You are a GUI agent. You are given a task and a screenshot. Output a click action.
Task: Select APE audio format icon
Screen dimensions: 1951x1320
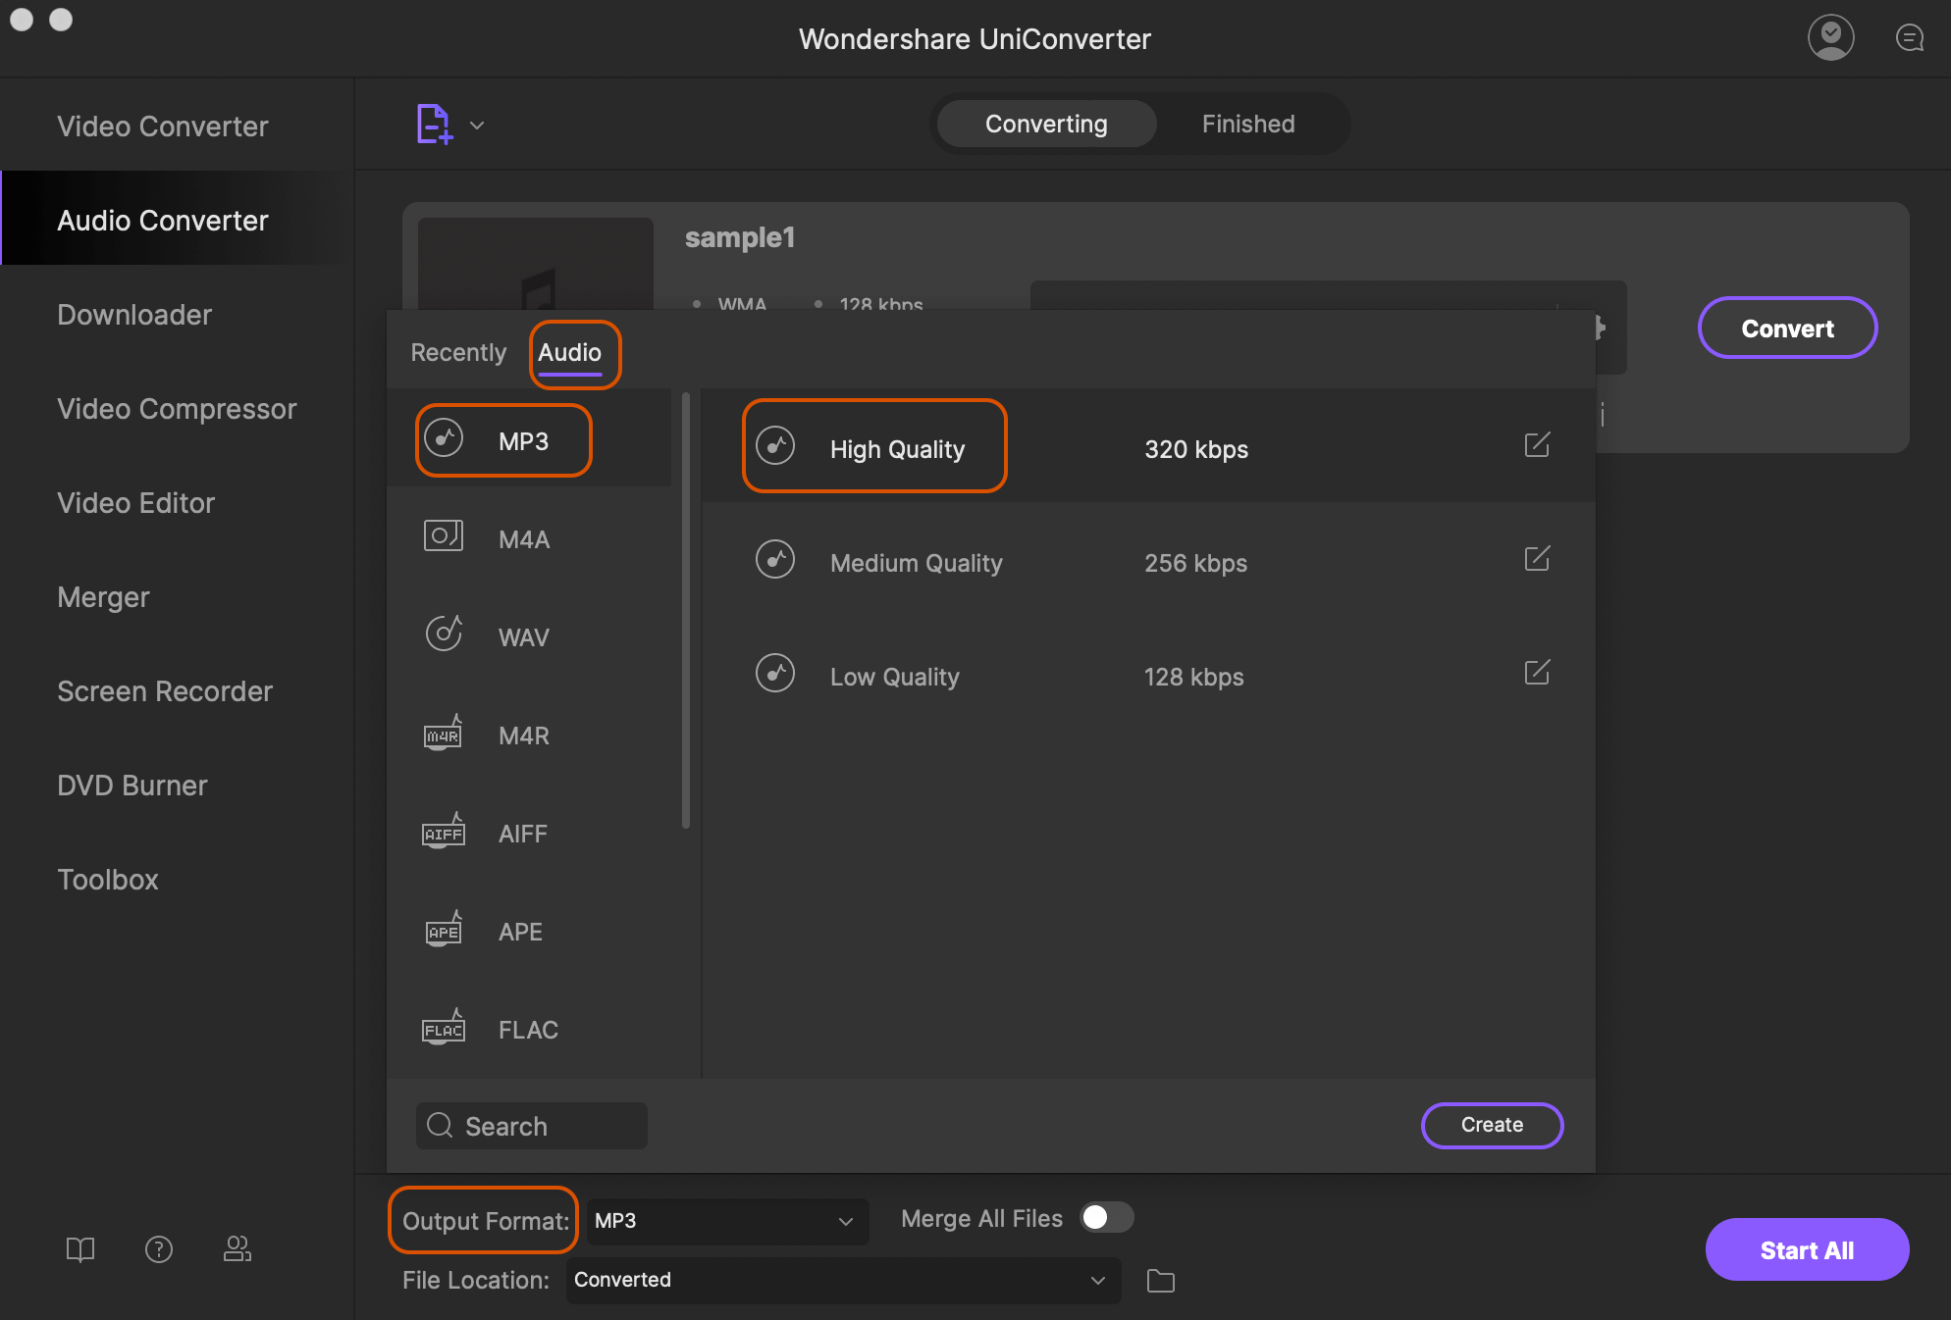point(442,931)
